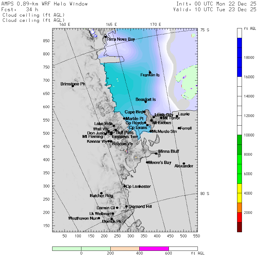
Task: Click the Alexander station dot
Action: [x=184, y=164]
